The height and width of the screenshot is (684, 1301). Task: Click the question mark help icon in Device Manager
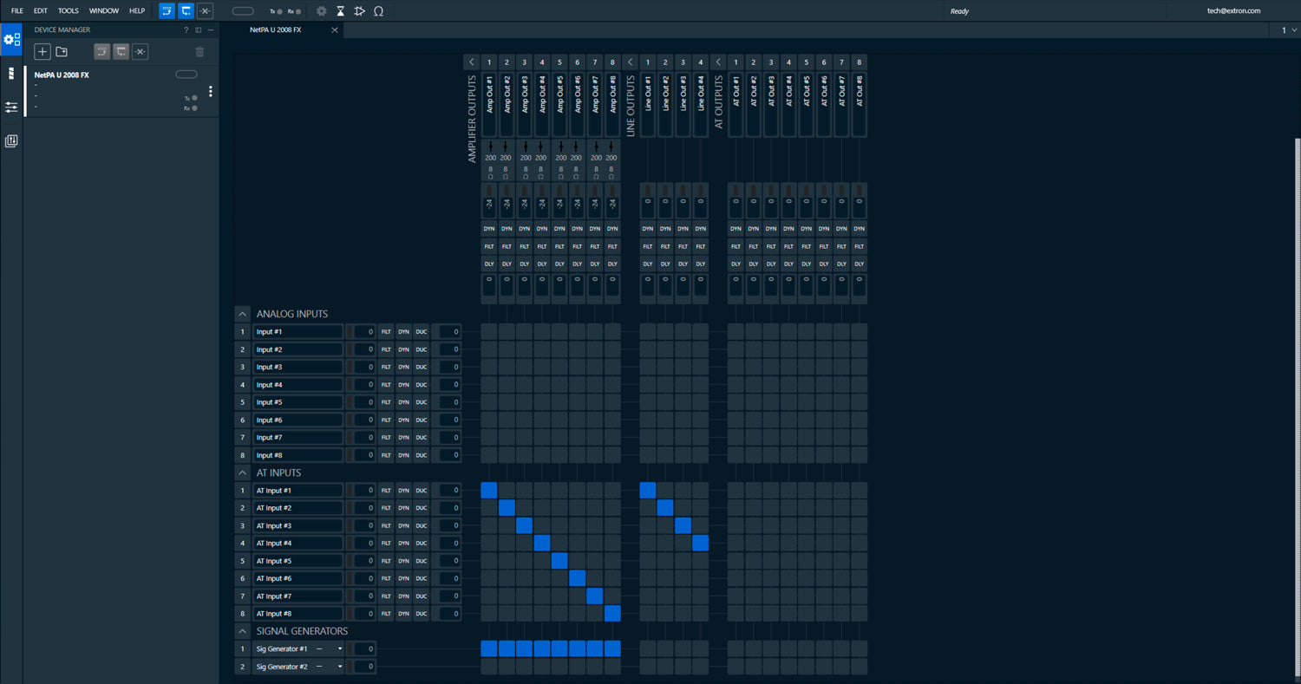pyautogui.click(x=186, y=29)
